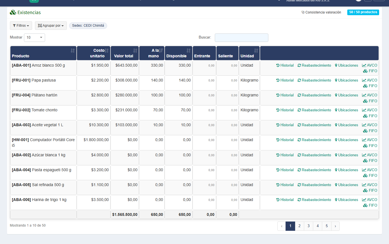Open Consistencia valoración check
Screen dimensions: 389x244
click(x=321, y=12)
